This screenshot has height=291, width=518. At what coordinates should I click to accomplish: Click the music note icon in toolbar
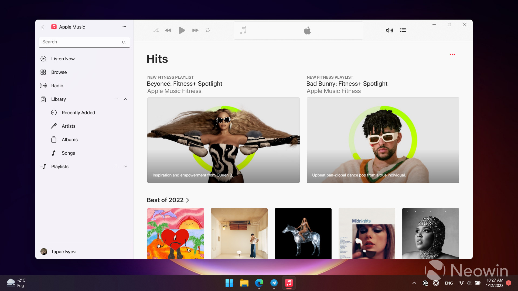tap(243, 30)
